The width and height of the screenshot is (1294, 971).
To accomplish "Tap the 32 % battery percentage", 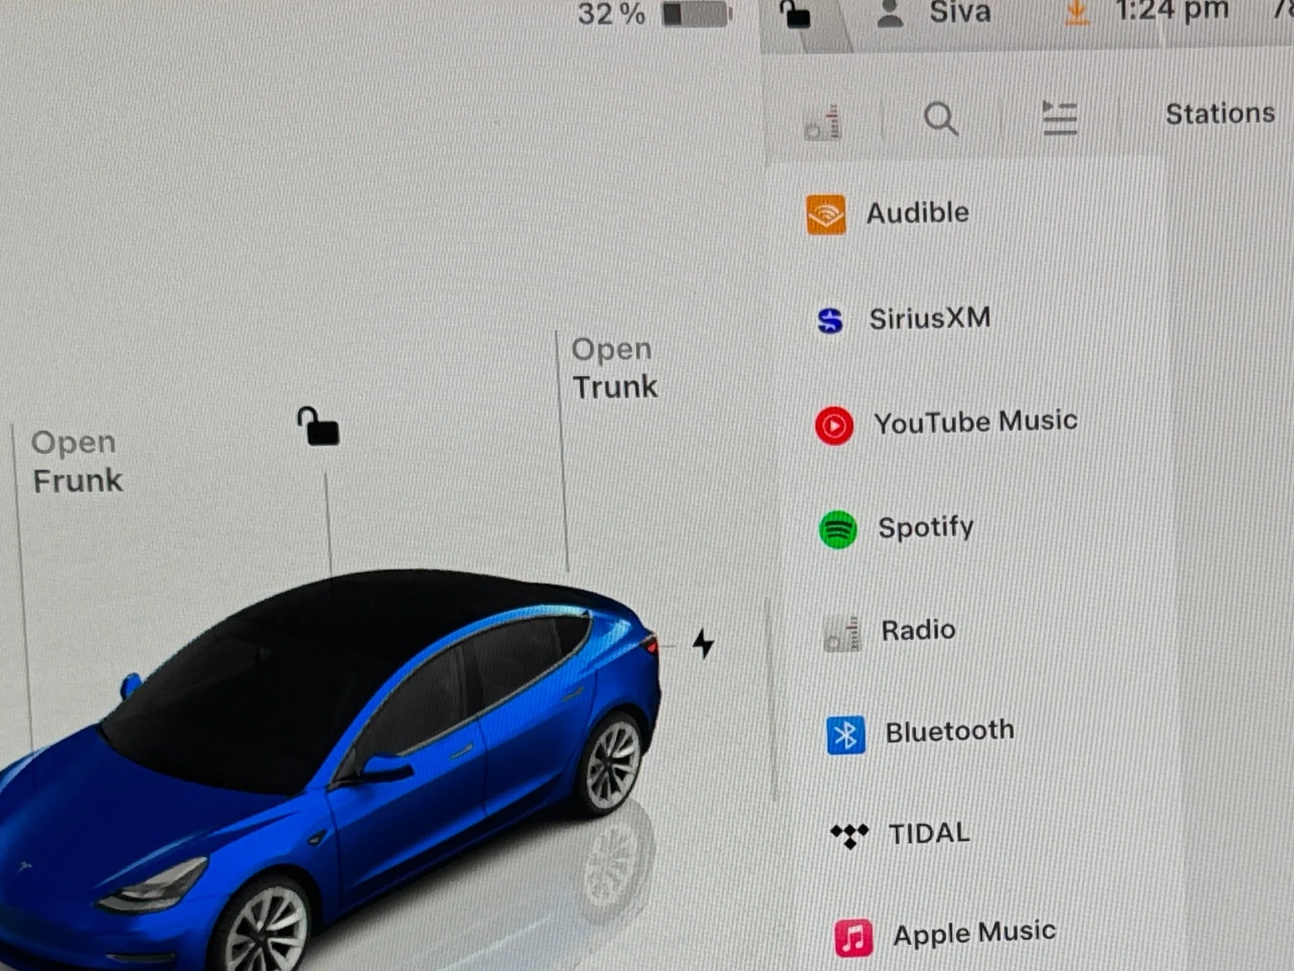I will [611, 14].
